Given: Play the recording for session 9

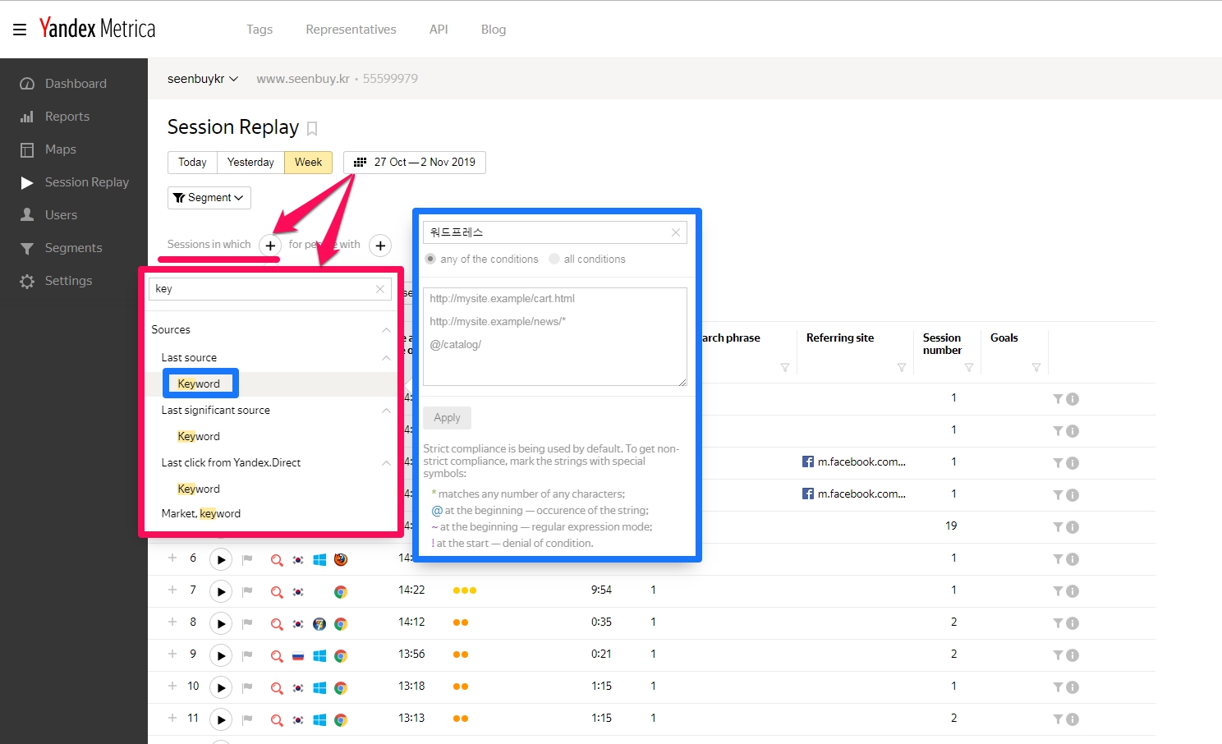Looking at the screenshot, I should point(221,655).
